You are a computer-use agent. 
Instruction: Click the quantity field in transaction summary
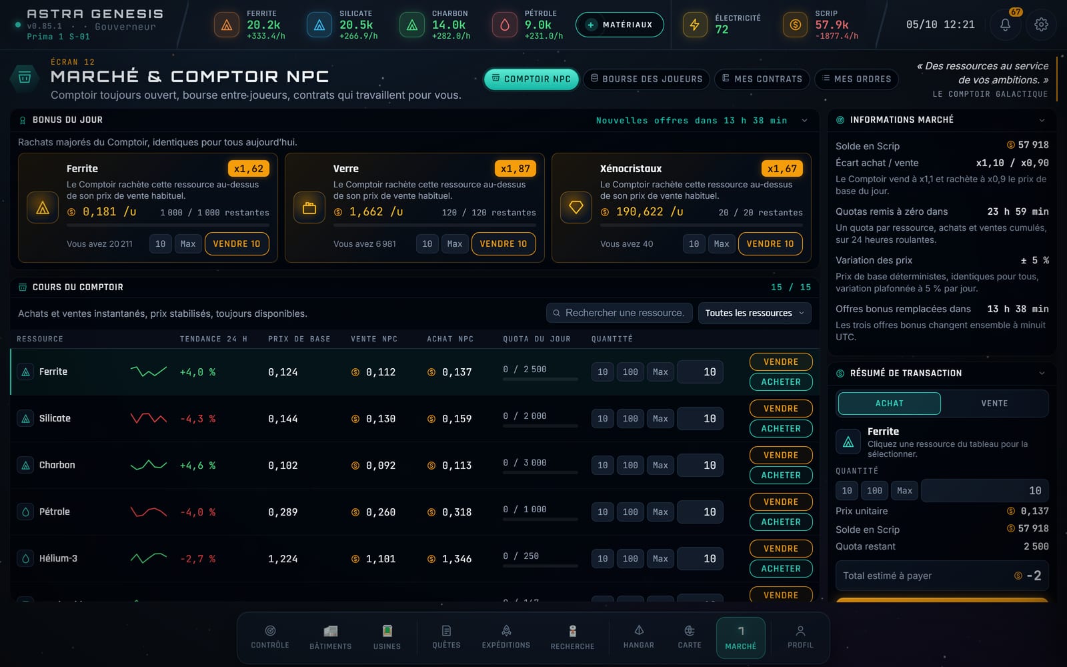click(985, 491)
